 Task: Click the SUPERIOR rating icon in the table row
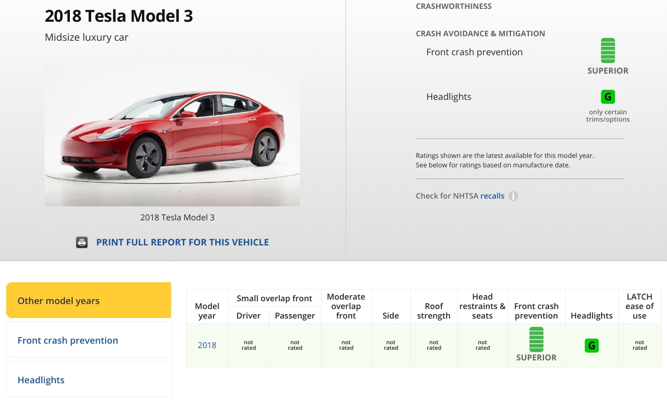(536, 339)
